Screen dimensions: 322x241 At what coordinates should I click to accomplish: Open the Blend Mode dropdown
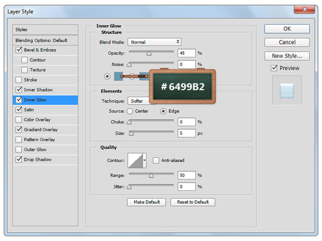pos(155,42)
